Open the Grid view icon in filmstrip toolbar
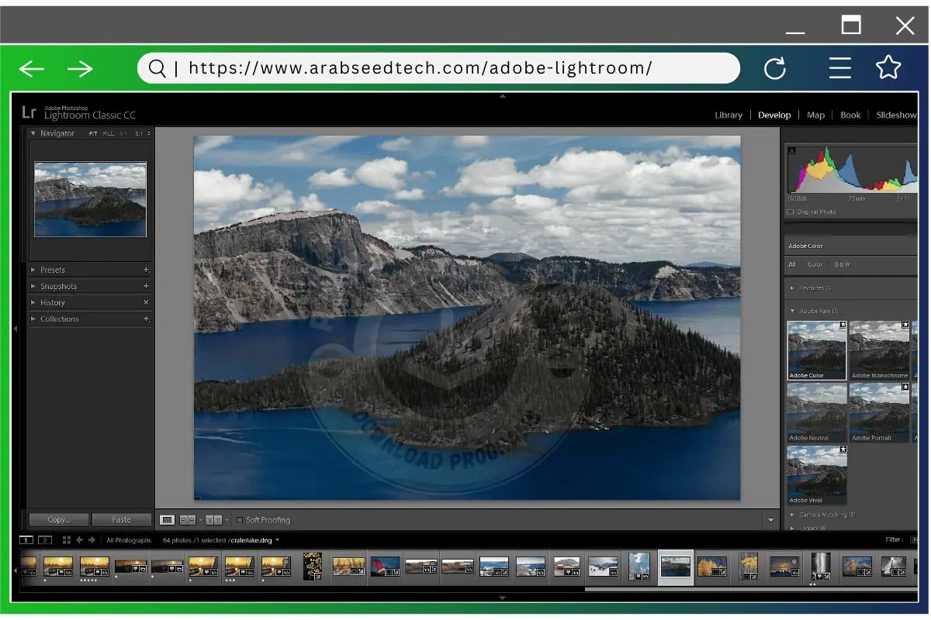Screen dimensions: 931x620 click(x=66, y=539)
